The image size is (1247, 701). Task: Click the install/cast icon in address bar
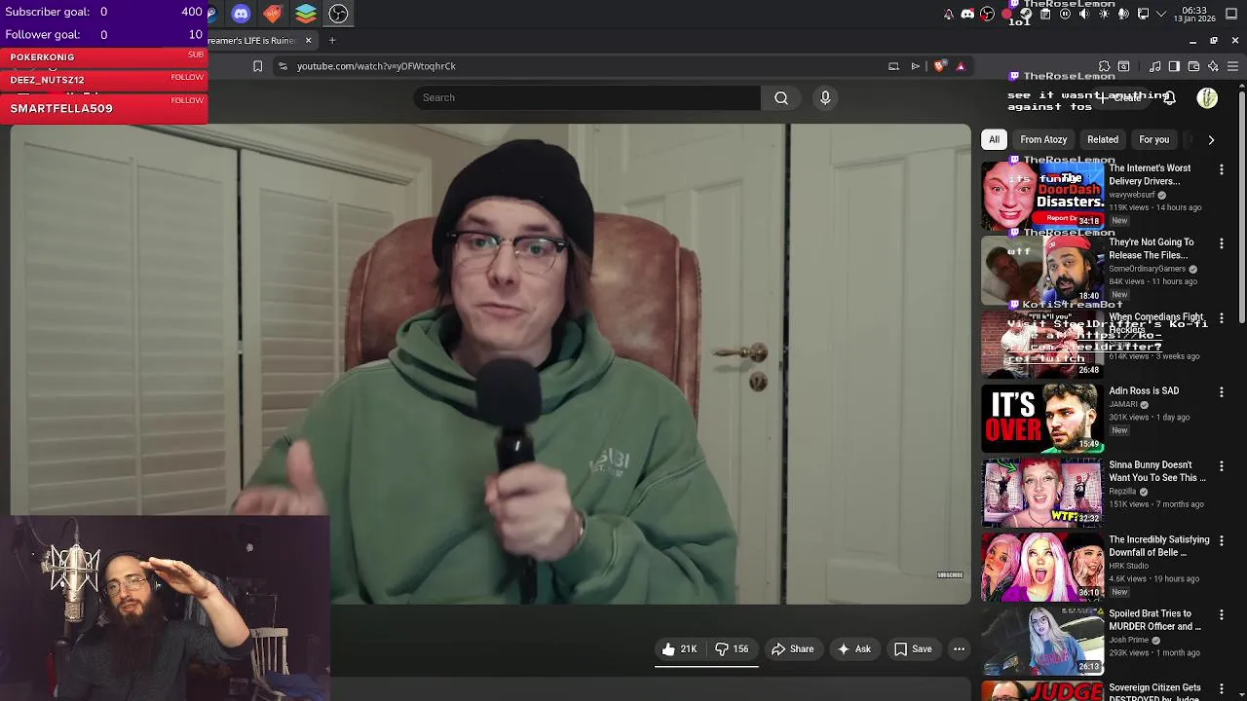[893, 66]
